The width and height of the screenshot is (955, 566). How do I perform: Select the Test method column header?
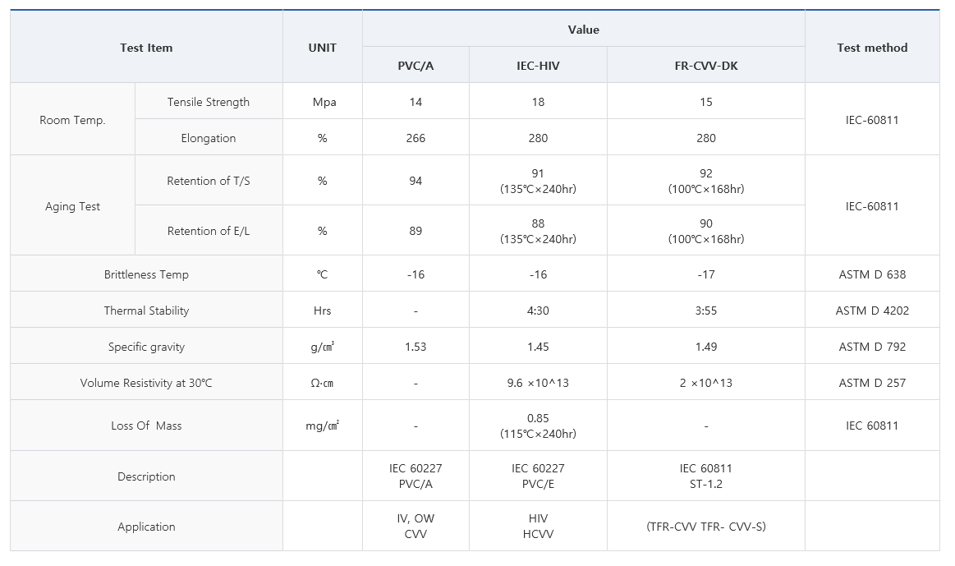tap(872, 48)
